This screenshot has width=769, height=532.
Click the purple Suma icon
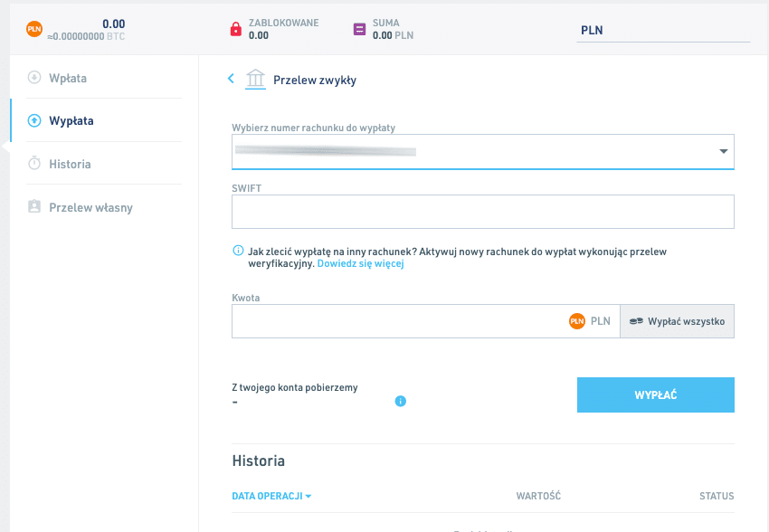coord(359,29)
